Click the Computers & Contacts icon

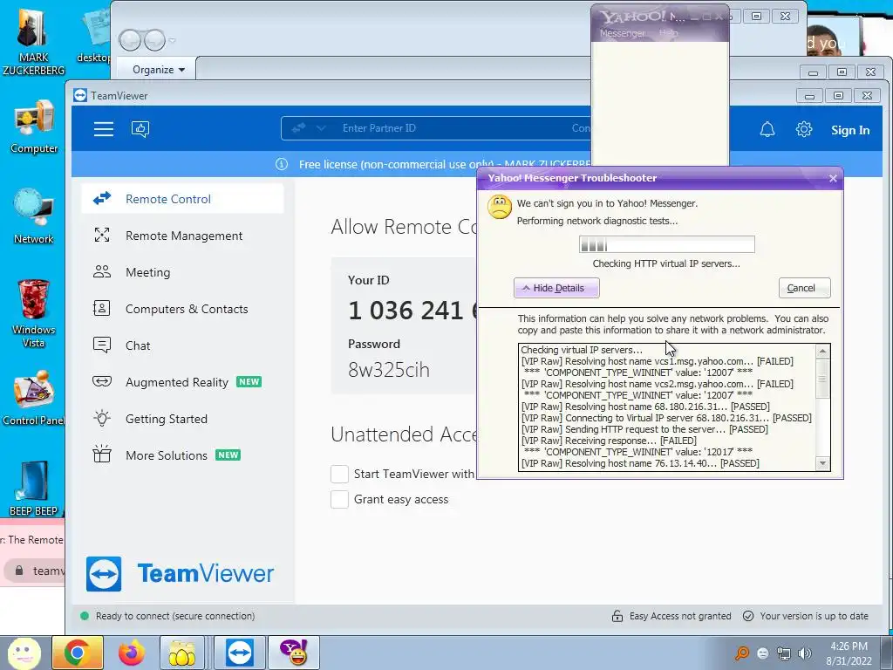[x=101, y=308]
